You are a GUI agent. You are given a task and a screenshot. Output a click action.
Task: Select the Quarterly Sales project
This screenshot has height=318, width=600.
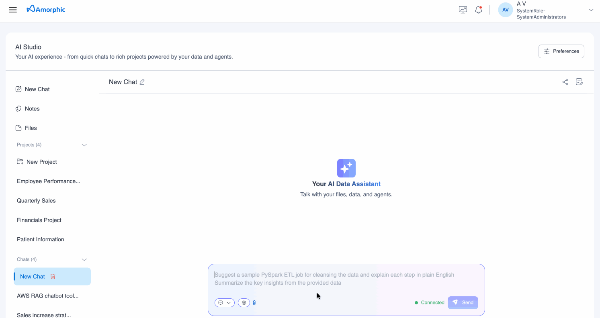pos(36,200)
